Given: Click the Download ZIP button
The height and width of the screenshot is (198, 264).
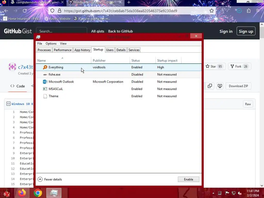Looking at the screenshot, I should [x=238, y=86].
